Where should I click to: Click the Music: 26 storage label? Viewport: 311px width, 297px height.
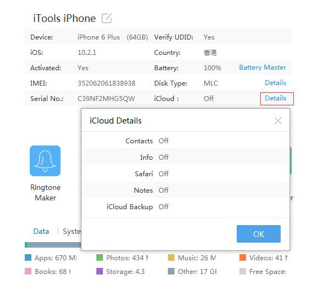click(x=197, y=258)
